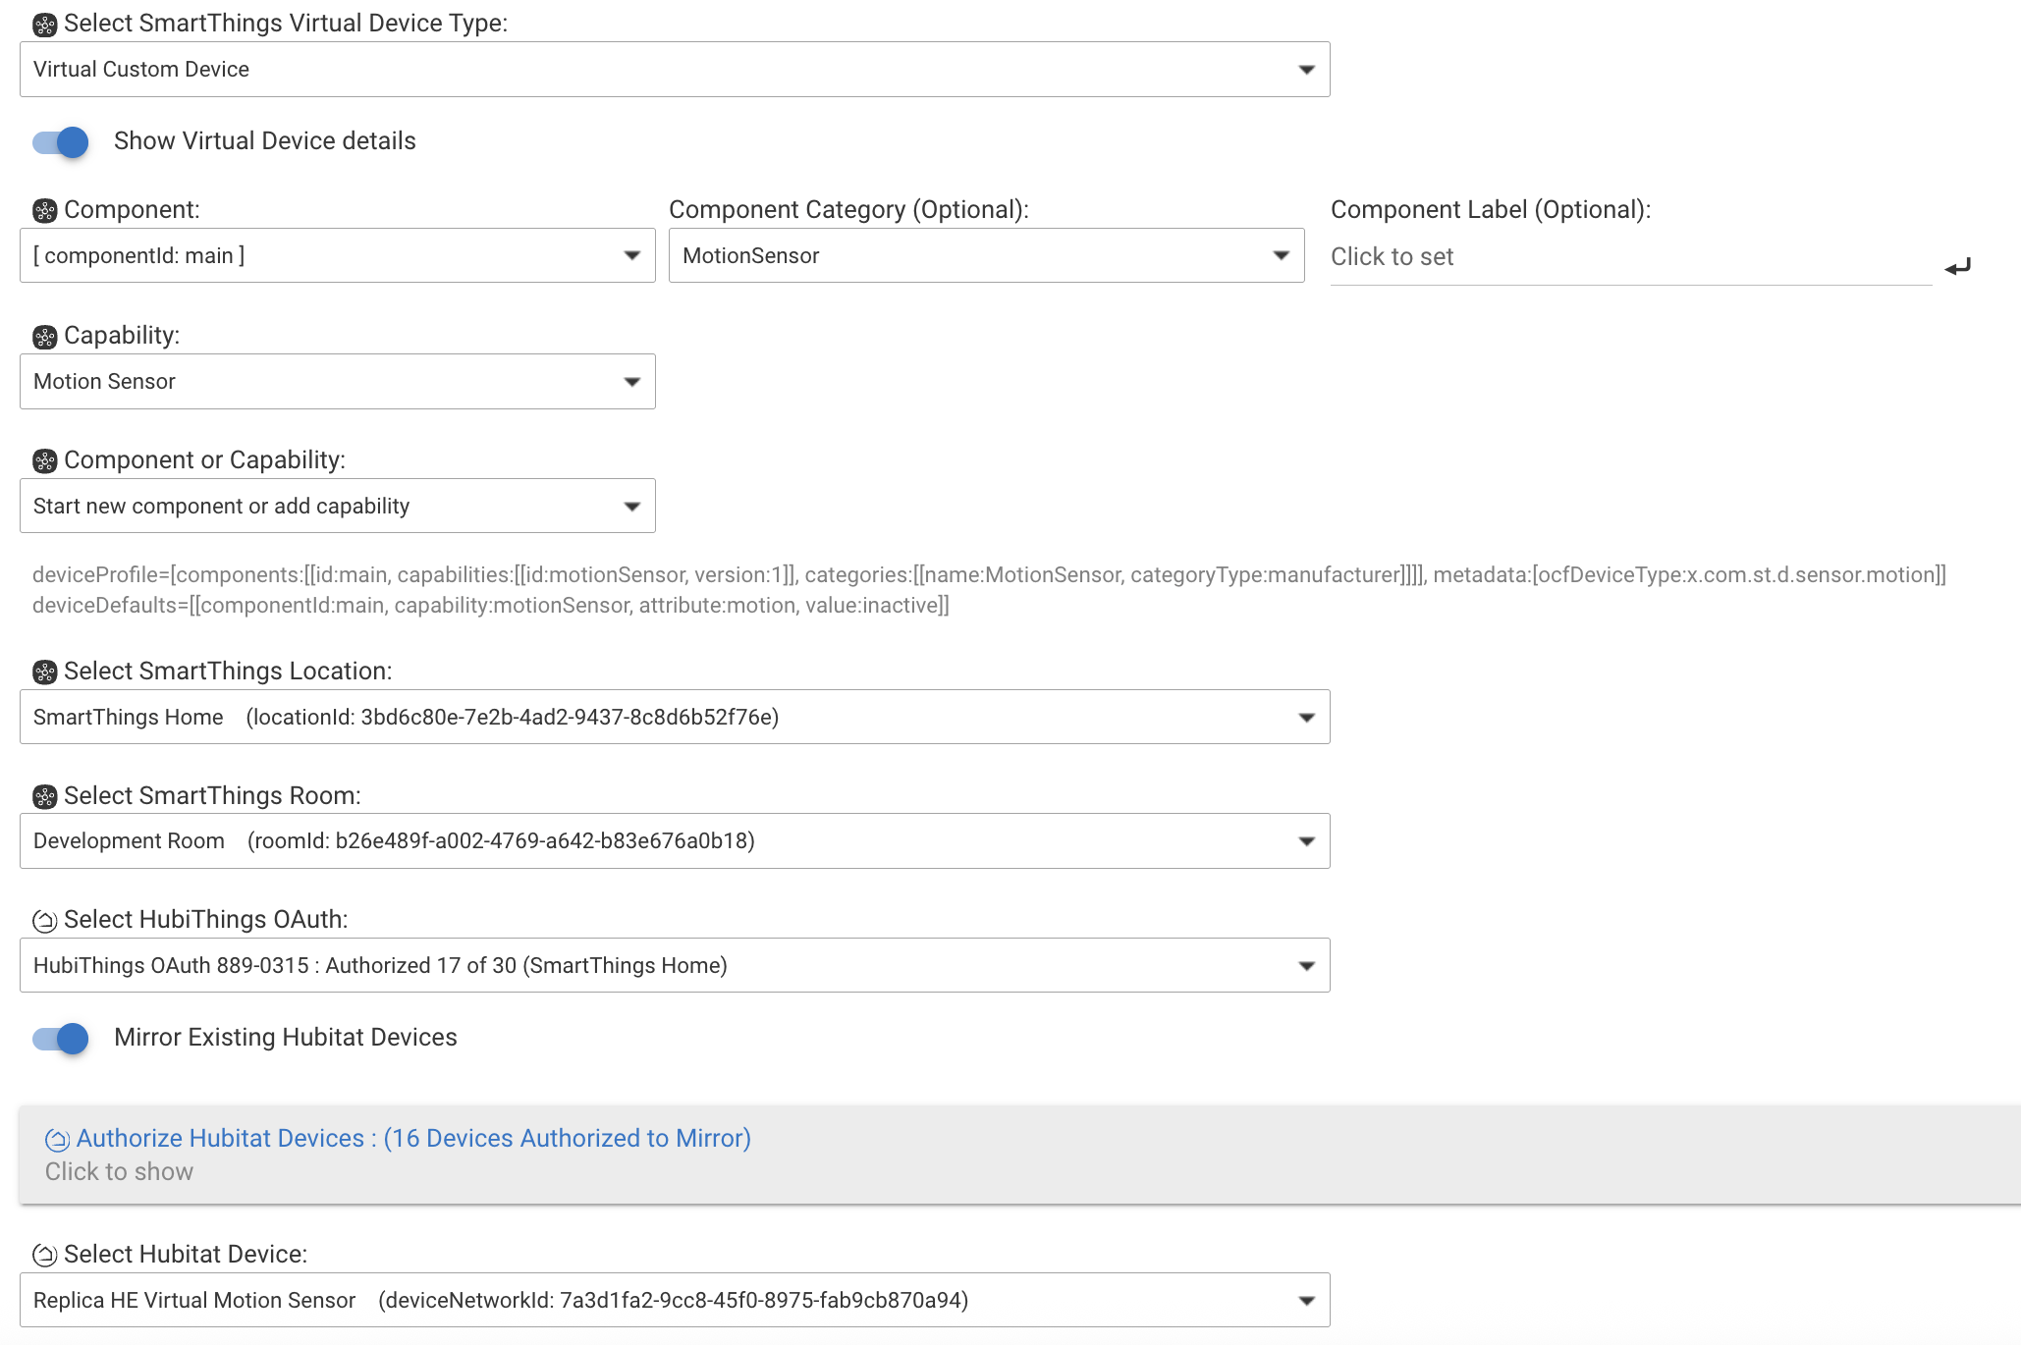This screenshot has width=2021, height=1345.
Task: Click the Component Label input field
Action: pyautogui.click(x=1630, y=257)
